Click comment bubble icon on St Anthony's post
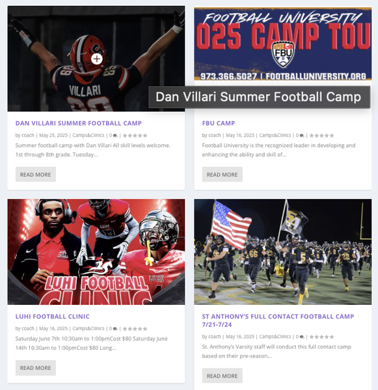This screenshot has width=378, height=390. coord(302,337)
